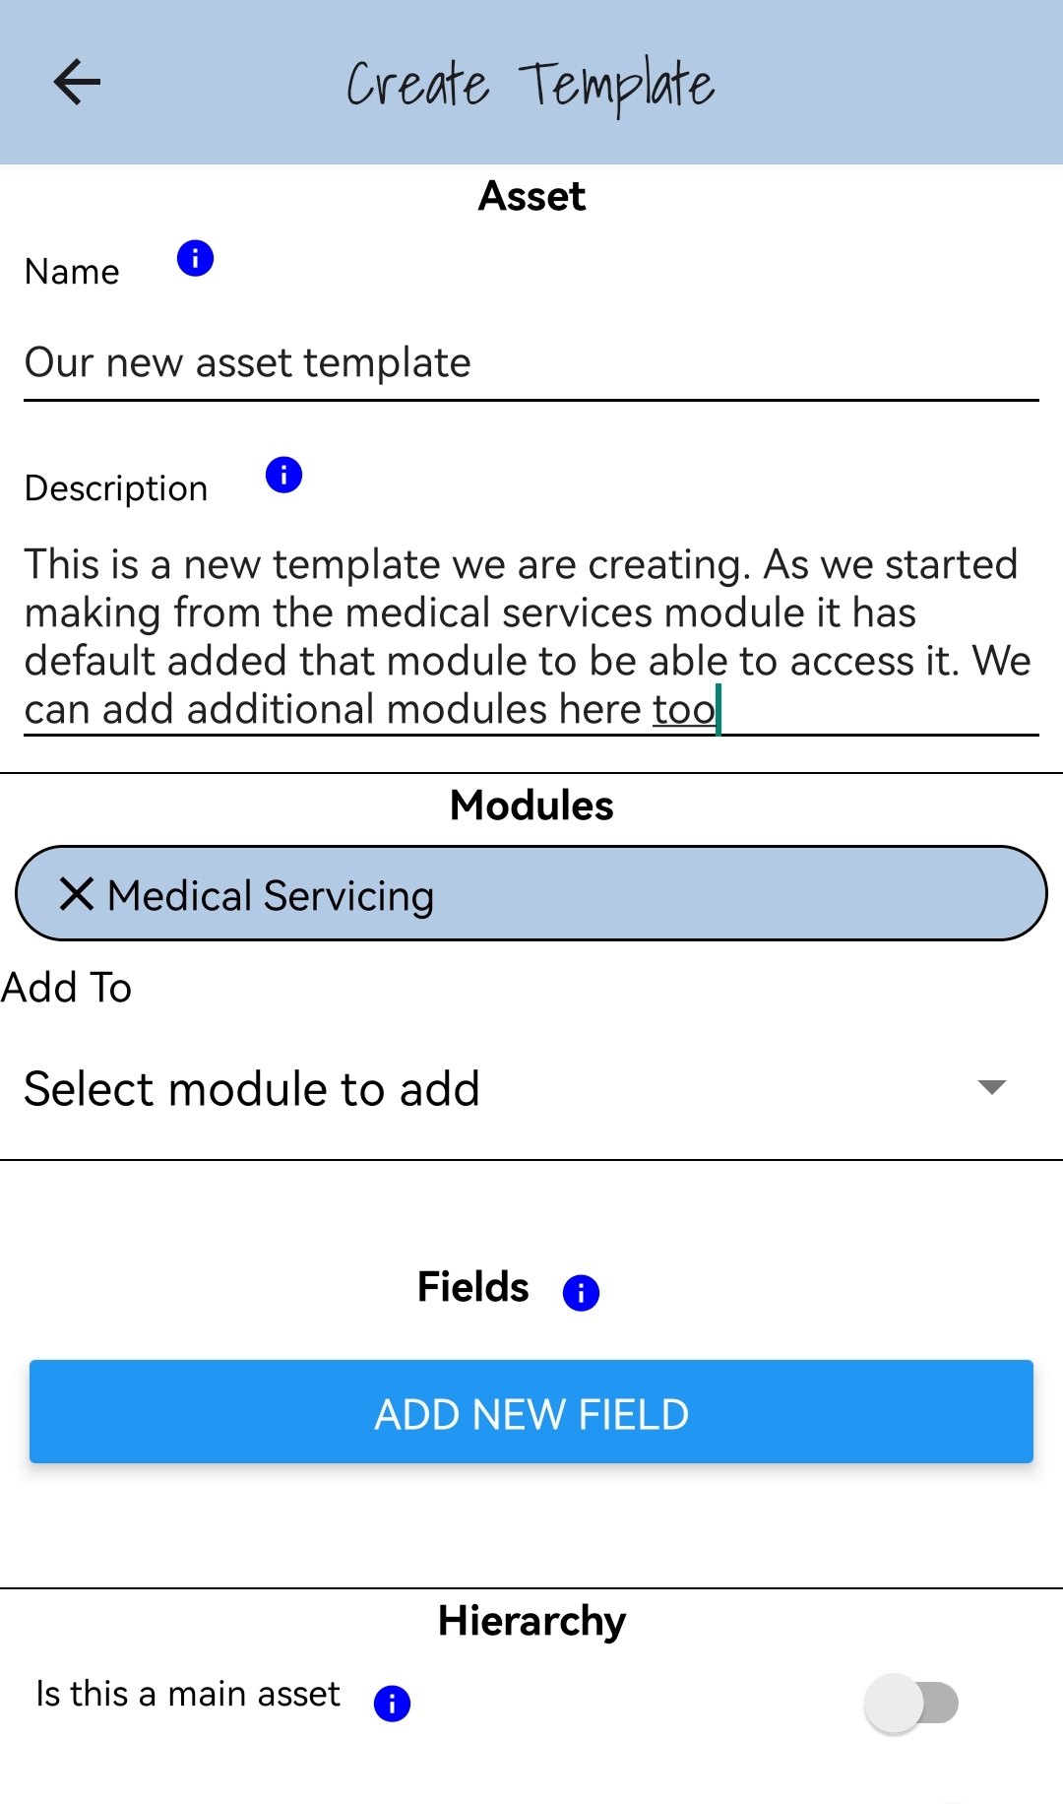Click into the Description text area
This screenshot has width=1063, height=1804.
click(x=531, y=636)
